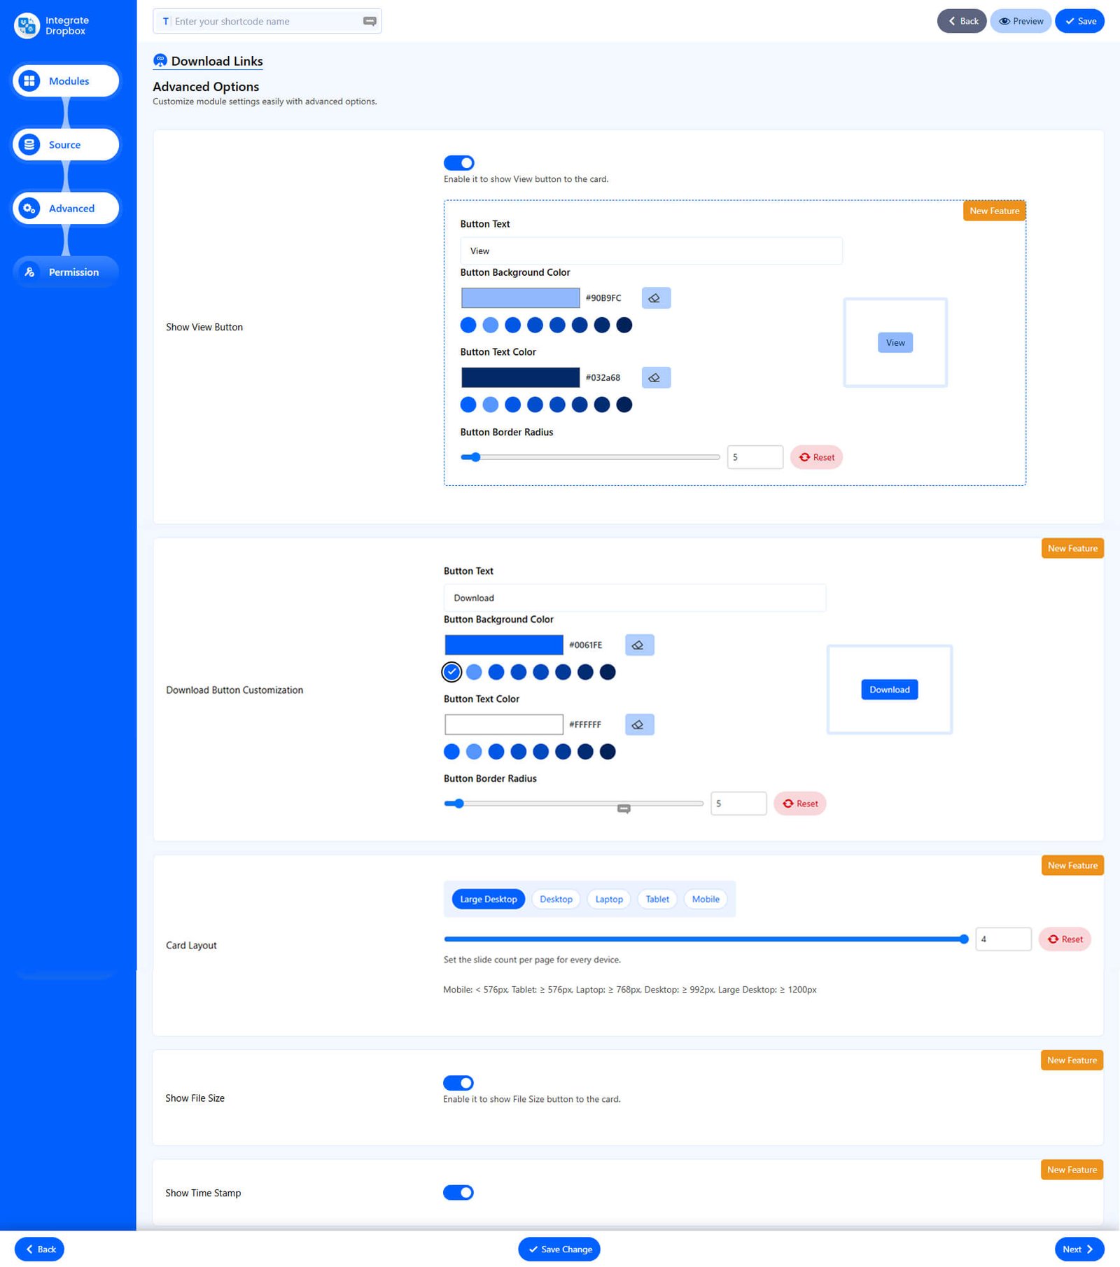Screen dimensions: 1120x1267
Task: Click the #FFFFFF Download text color swatch
Action: pos(503,725)
